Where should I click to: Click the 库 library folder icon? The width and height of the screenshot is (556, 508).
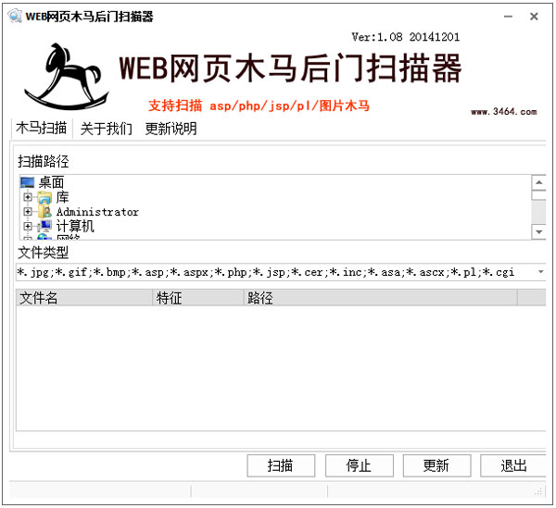click(44, 197)
